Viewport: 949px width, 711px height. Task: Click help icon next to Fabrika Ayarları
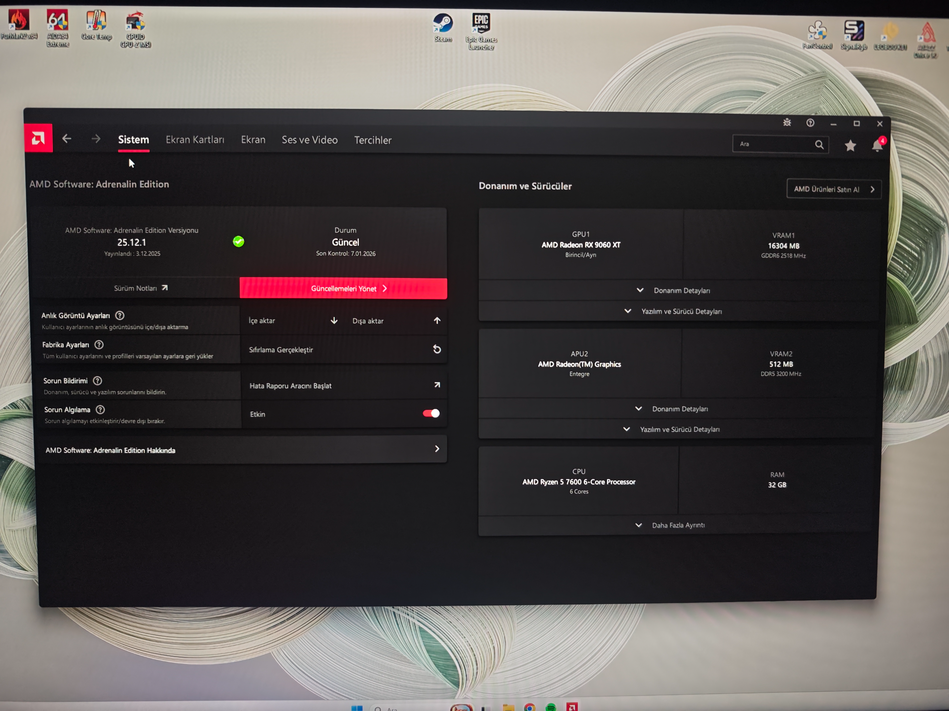[x=99, y=345]
